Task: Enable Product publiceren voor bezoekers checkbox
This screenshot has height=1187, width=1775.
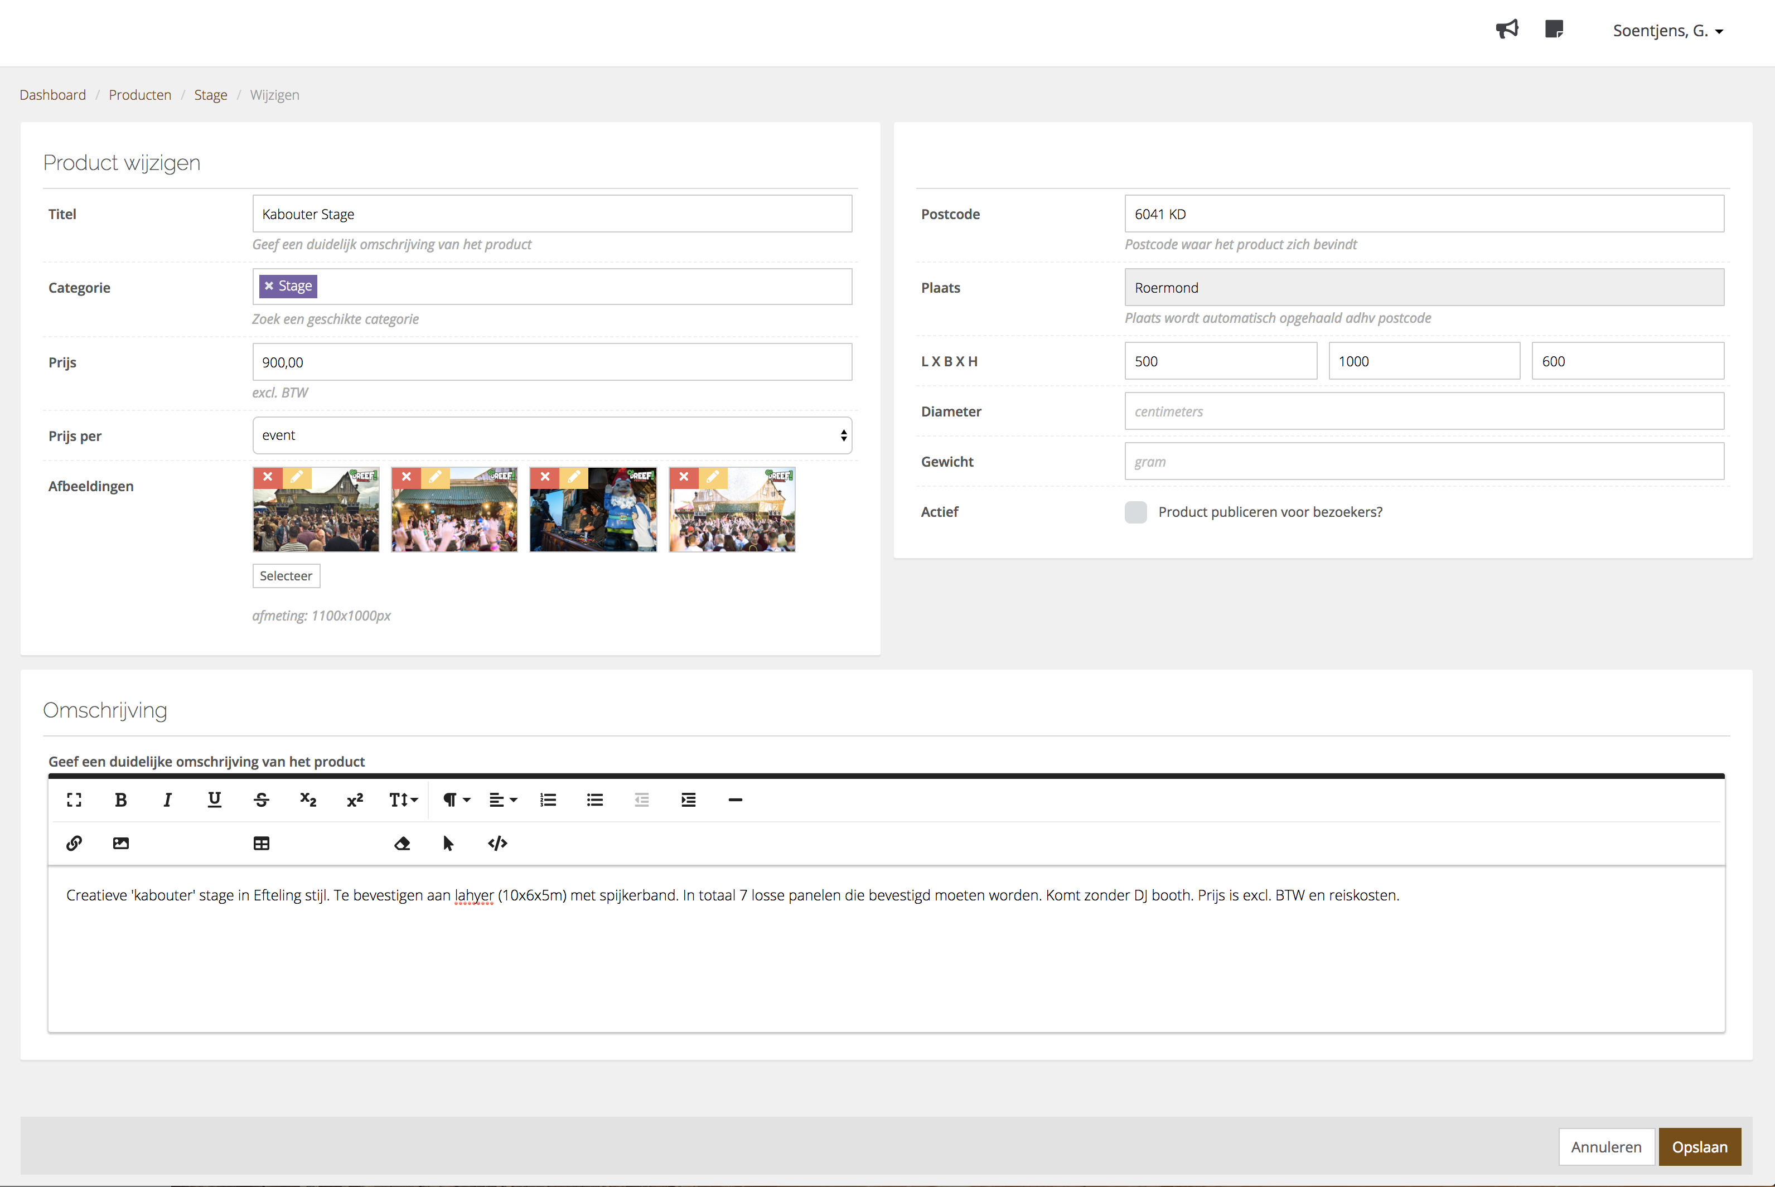Action: coord(1135,512)
